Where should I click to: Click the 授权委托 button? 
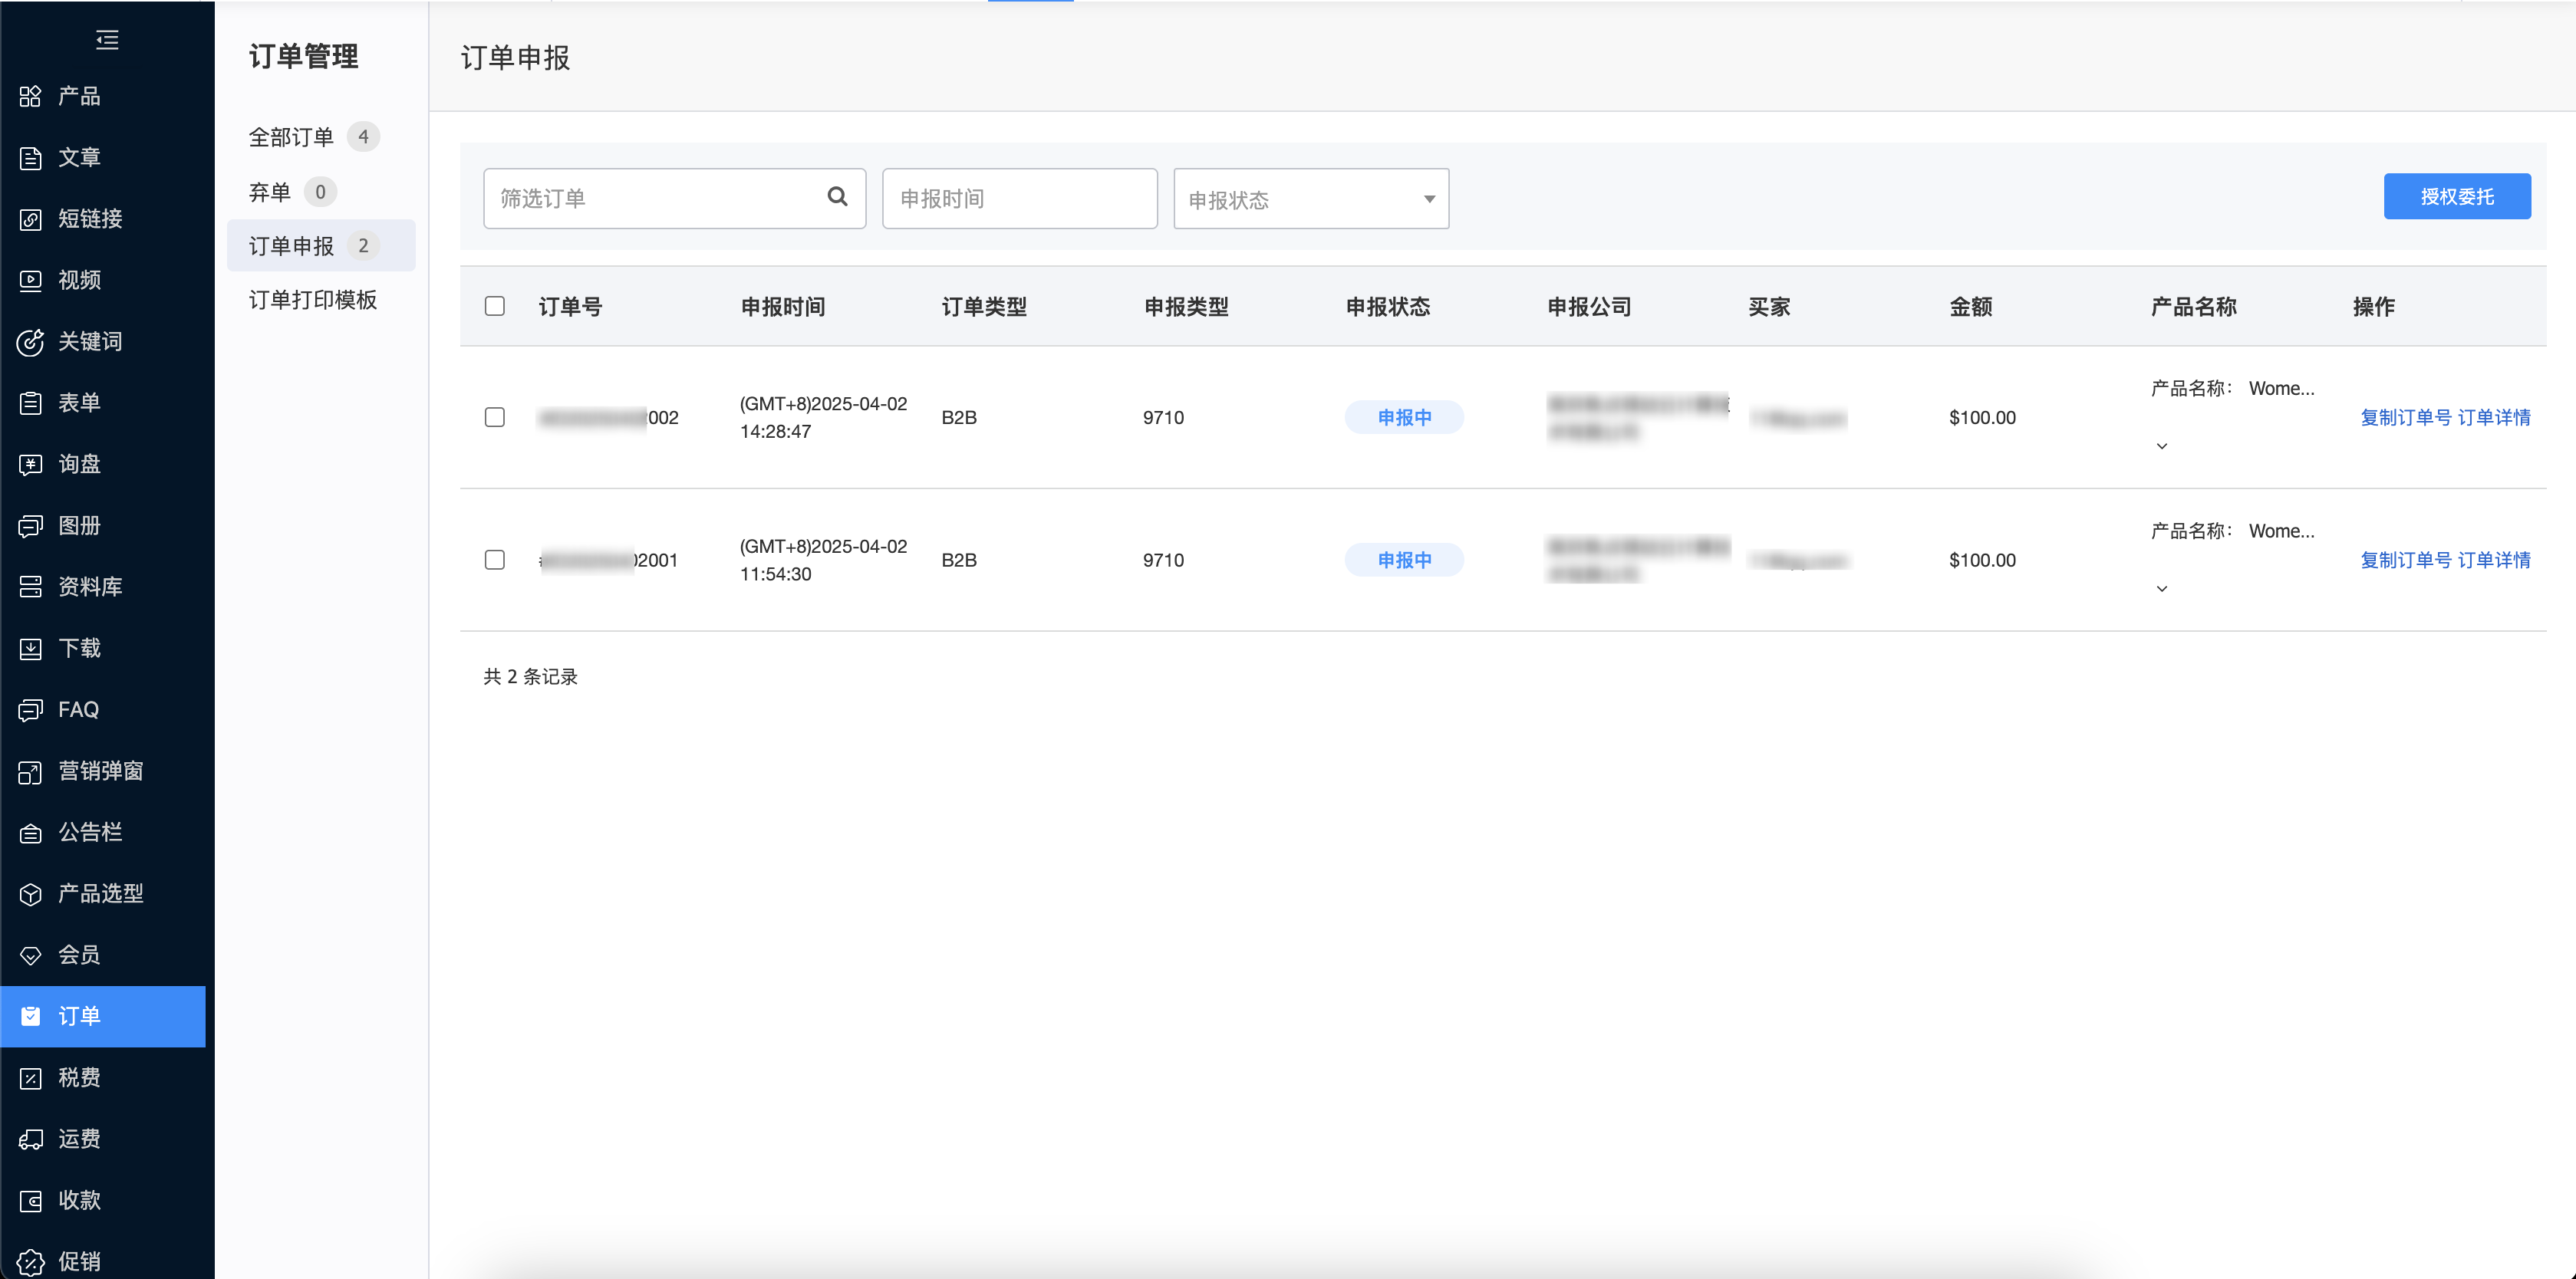click(x=2456, y=196)
